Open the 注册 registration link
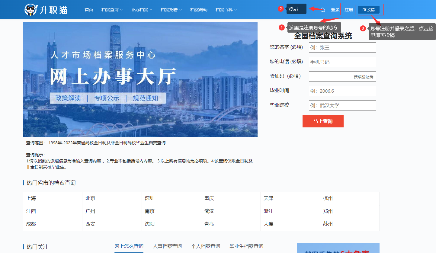This screenshot has width=436, height=253. click(349, 10)
